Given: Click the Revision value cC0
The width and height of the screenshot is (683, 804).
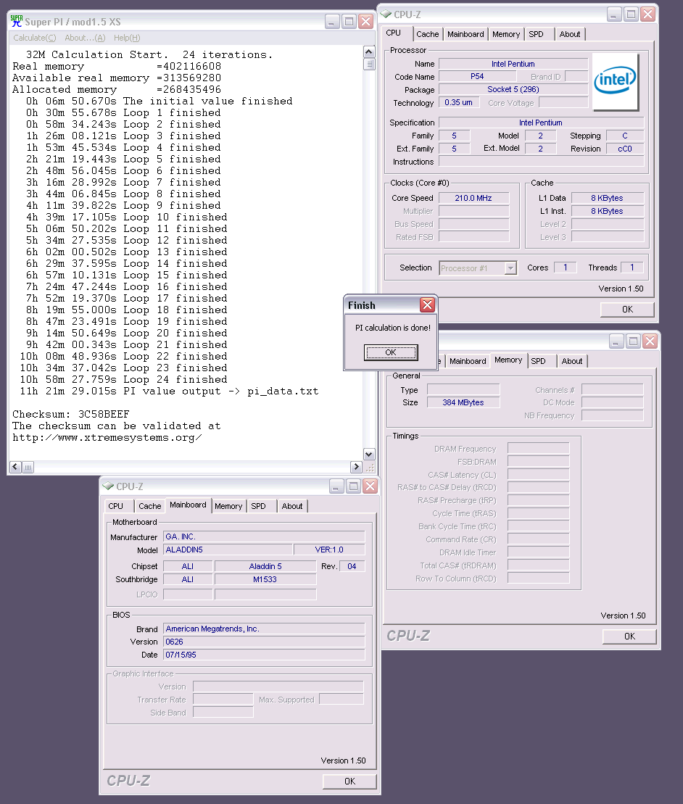Looking at the screenshot, I should click(x=624, y=149).
